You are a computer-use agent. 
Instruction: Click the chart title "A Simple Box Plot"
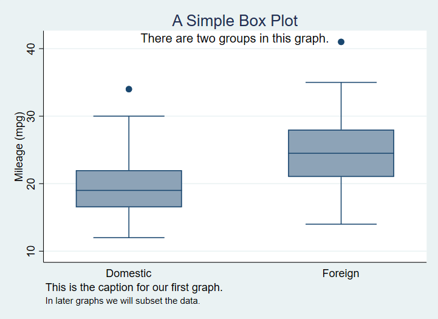click(x=234, y=21)
